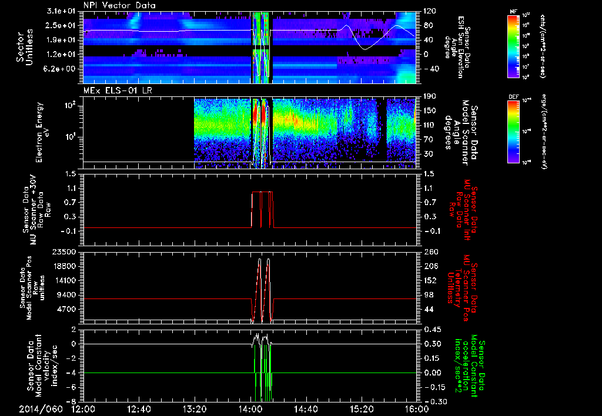The width and height of the screenshot is (602, 416).
Task: Click the Sector Unitless axis label
Action: (x=25, y=47)
